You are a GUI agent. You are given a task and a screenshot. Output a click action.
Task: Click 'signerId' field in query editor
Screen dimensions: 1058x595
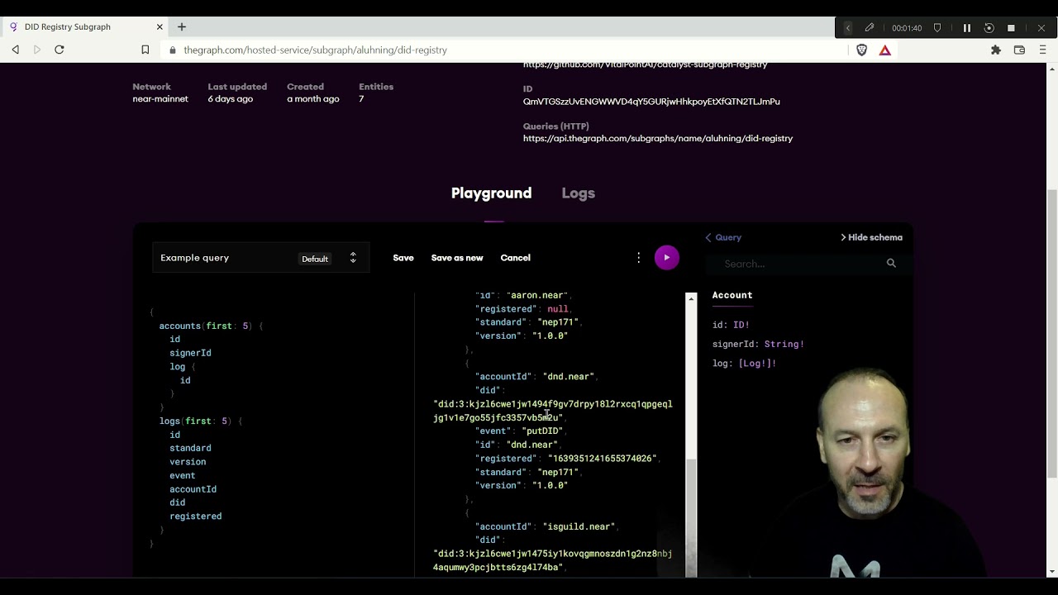coord(190,353)
